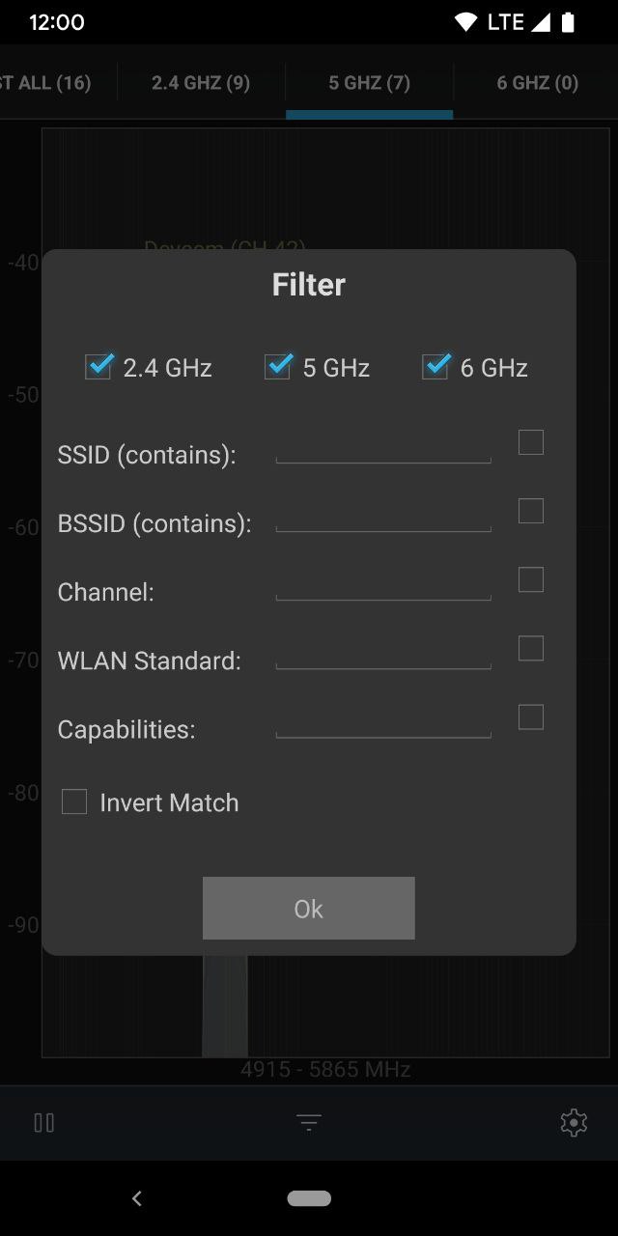Focus the Channel text field
The width and height of the screenshot is (618, 1236).
pos(383,584)
